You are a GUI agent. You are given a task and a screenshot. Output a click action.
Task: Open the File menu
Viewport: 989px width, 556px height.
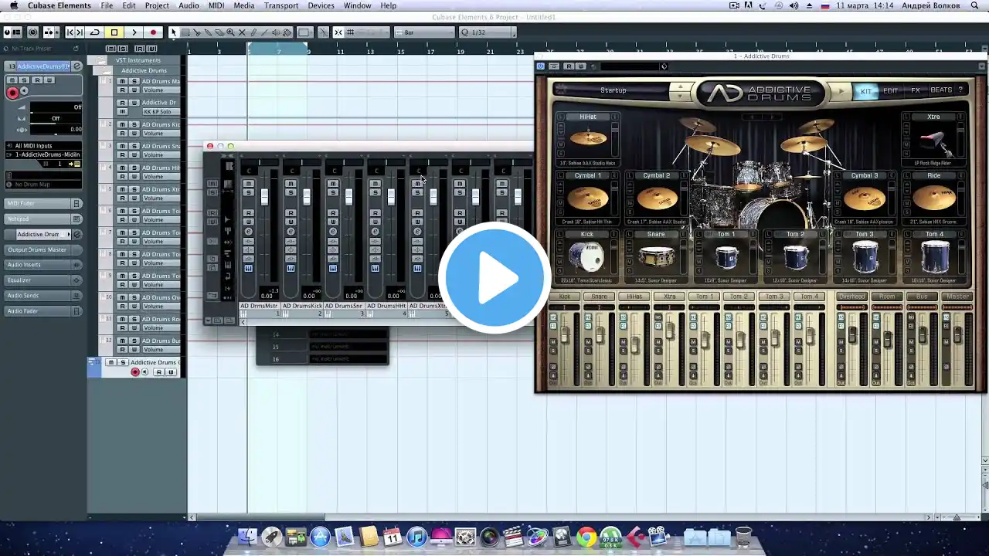click(x=107, y=5)
